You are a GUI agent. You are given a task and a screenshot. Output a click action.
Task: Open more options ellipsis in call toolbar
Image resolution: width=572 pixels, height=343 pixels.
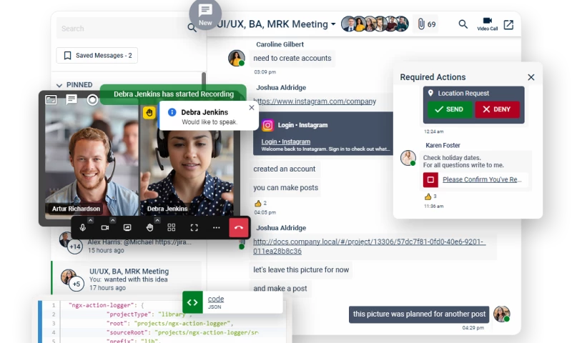[217, 228]
